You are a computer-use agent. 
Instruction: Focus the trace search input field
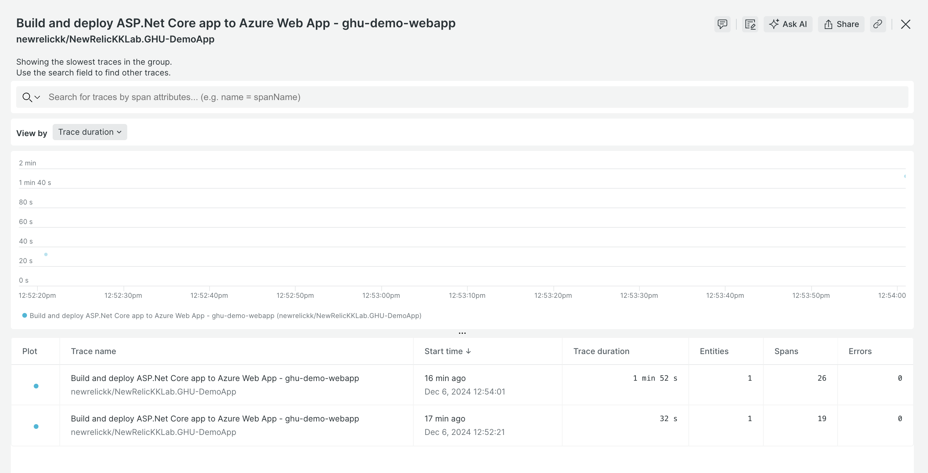(468, 97)
